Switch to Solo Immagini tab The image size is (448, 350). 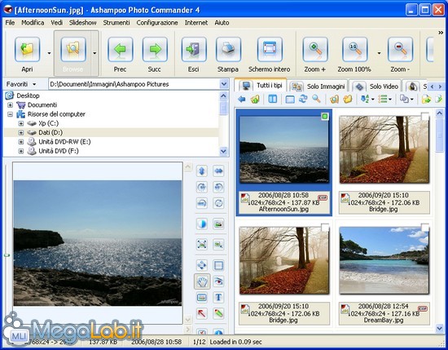(318, 86)
